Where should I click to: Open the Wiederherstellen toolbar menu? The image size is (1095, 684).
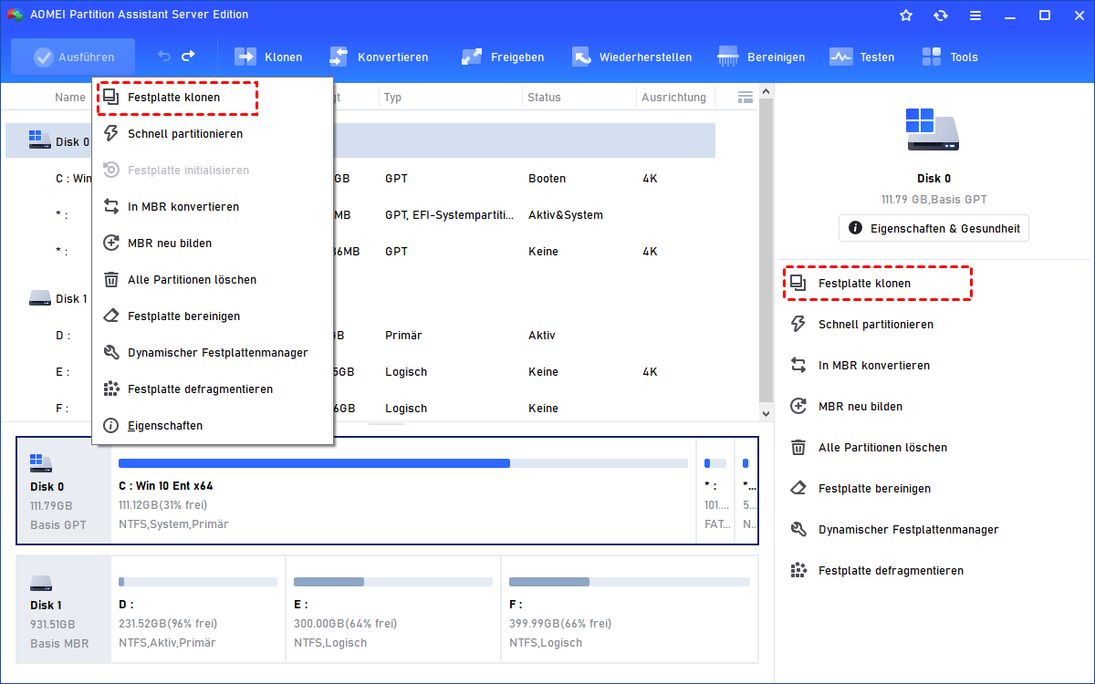pyautogui.click(x=631, y=57)
